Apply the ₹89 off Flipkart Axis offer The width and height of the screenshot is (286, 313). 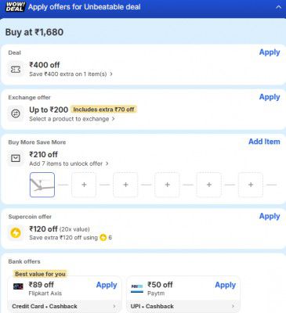tap(107, 285)
